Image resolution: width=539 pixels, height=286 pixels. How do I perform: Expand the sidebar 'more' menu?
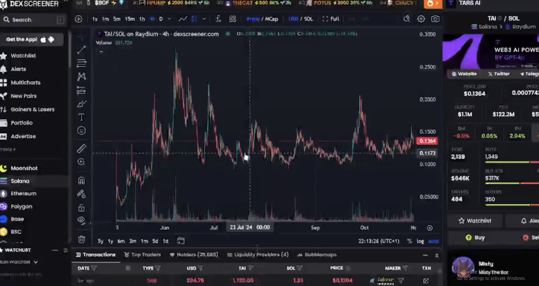click(8, 149)
